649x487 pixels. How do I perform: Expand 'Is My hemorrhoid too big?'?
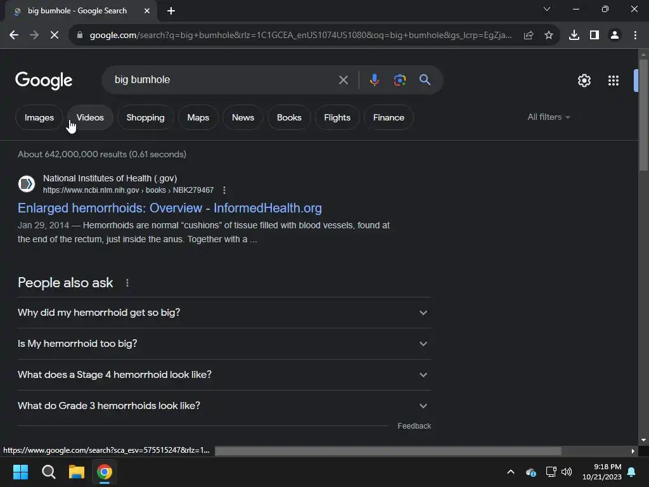click(224, 344)
